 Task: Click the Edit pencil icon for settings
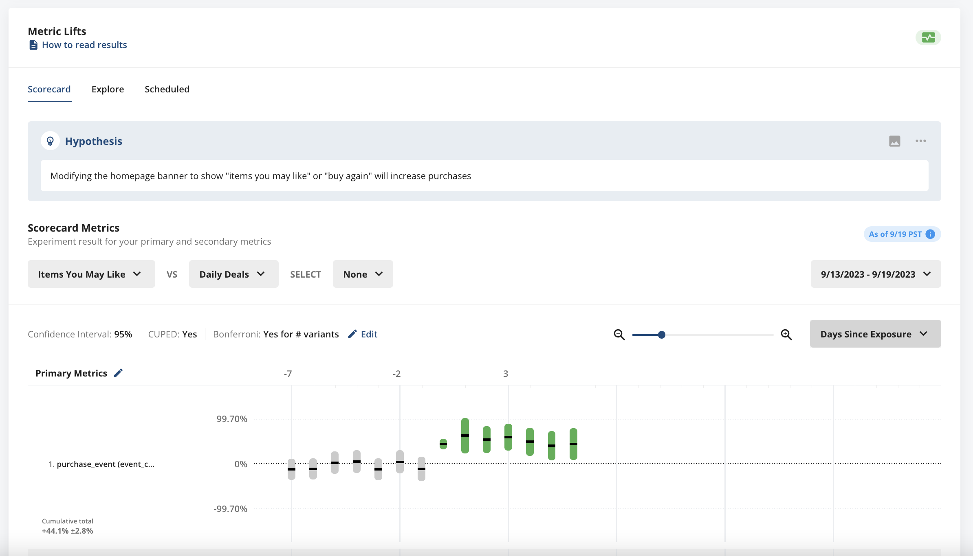click(353, 334)
